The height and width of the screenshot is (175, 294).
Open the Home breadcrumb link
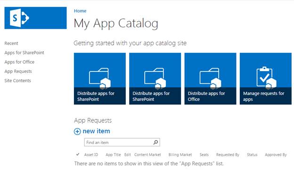(80, 11)
